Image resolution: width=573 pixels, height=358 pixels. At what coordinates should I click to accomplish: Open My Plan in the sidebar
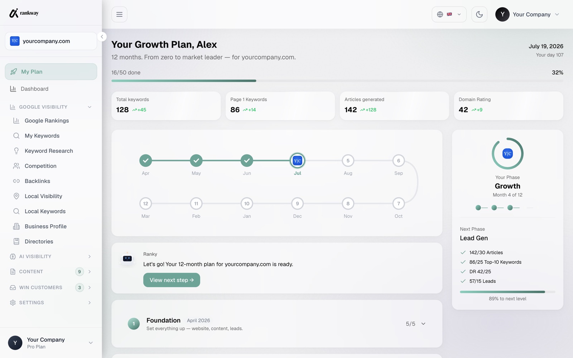point(51,72)
